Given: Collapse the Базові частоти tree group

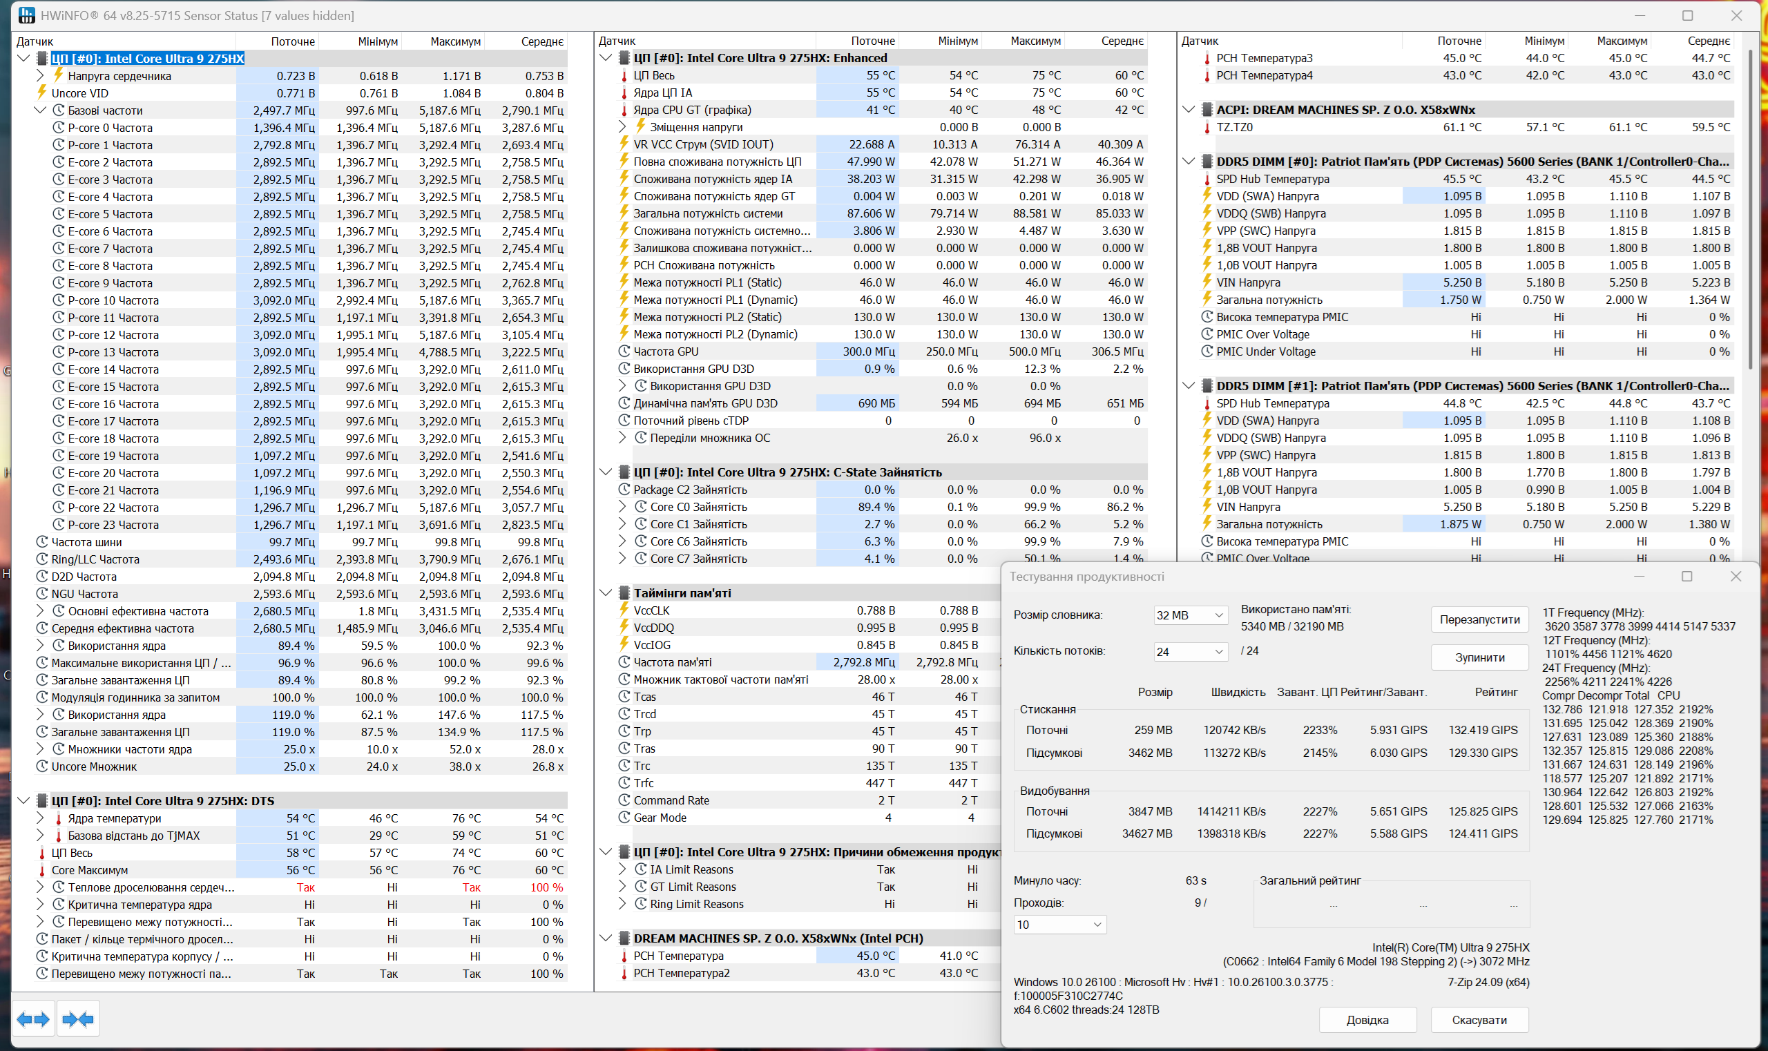Looking at the screenshot, I should coord(40,110).
